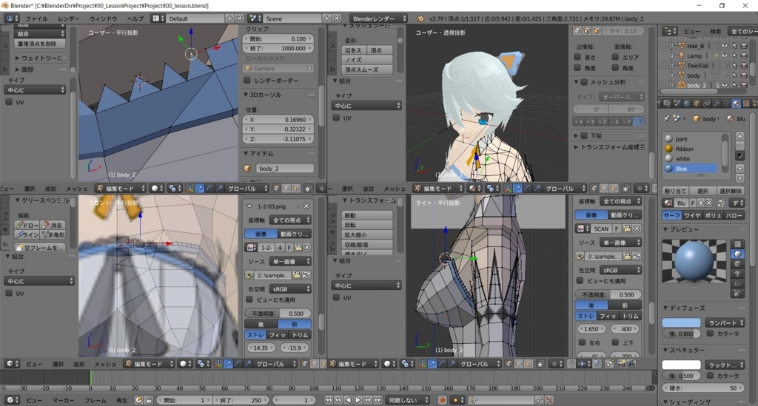Viewport: 758px width, 406px height.
Task: Enable the 長さ edge info checkbox
Action: pyautogui.click(x=577, y=56)
